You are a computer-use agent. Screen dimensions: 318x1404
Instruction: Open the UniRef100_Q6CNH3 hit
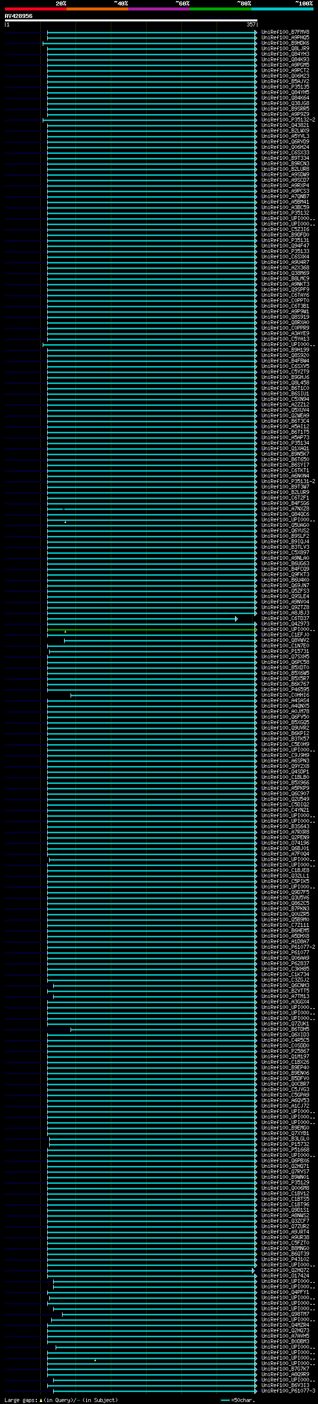point(285,986)
